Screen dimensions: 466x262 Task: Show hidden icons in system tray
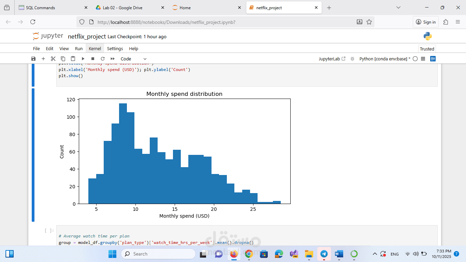point(375,254)
